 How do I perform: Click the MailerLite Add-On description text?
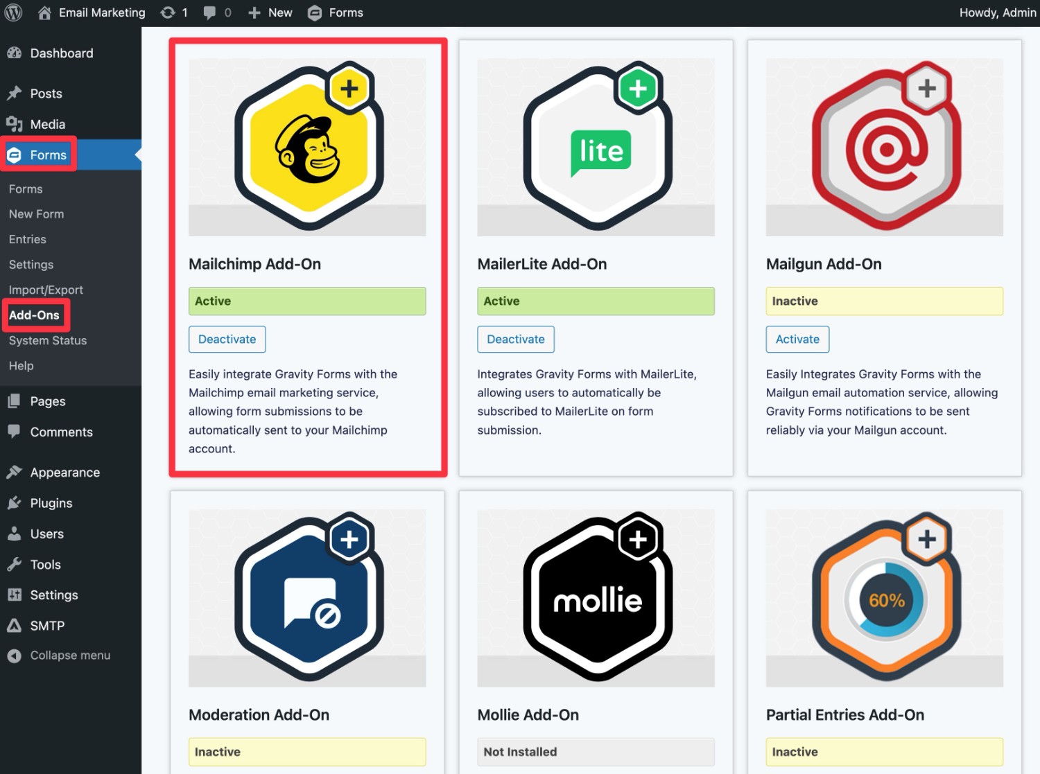pyautogui.click(x=587, y=402)
